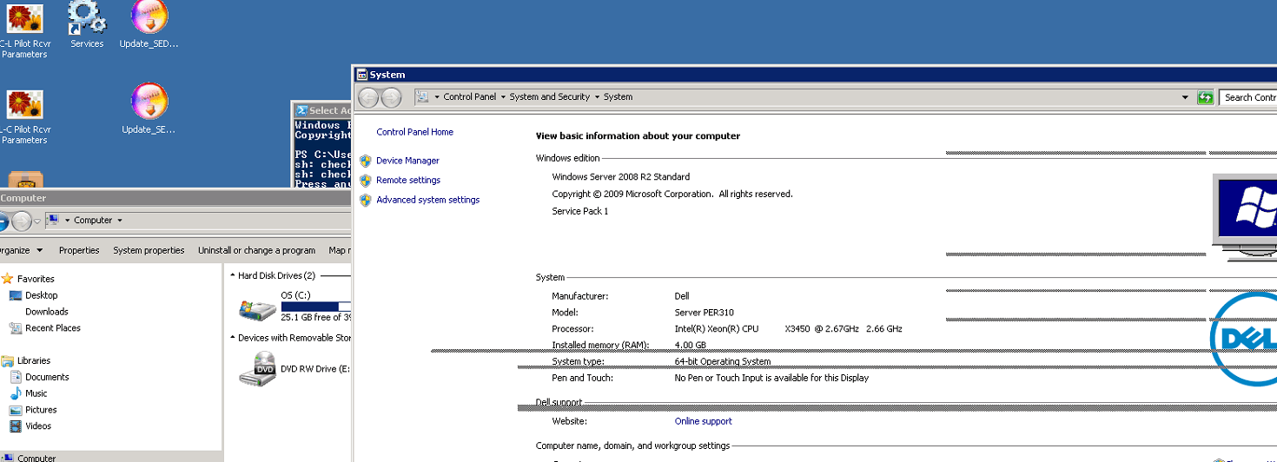
Task: Click the Search Control Panel field
Action: click(1248, 97)
